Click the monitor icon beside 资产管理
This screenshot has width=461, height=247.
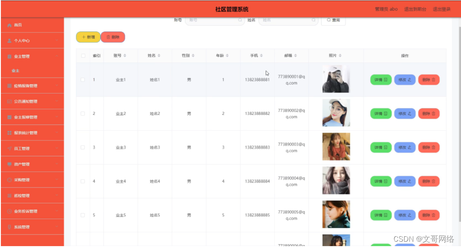[9, 164]
